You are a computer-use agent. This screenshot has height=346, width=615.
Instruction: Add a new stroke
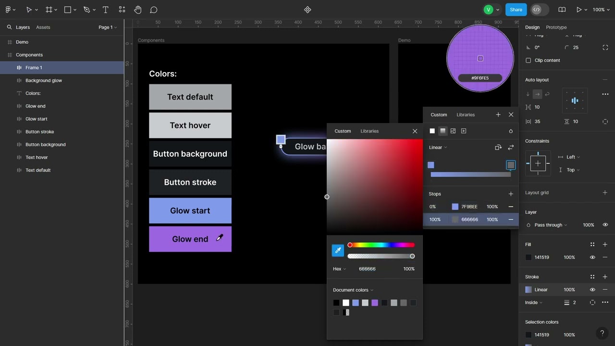coord(605,277)
